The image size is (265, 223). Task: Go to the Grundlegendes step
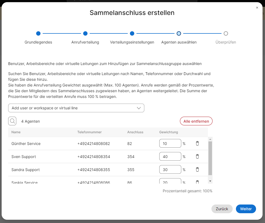click(38, 33)
